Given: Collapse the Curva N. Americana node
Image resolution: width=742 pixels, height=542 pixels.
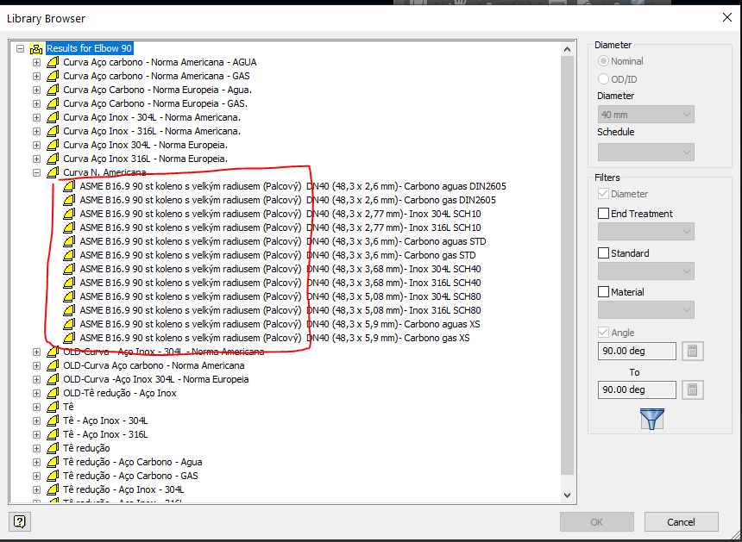Looking at the screenshot, I should tap(36, 172).
